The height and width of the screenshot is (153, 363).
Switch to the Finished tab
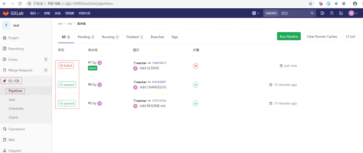[x=135, y=37]
